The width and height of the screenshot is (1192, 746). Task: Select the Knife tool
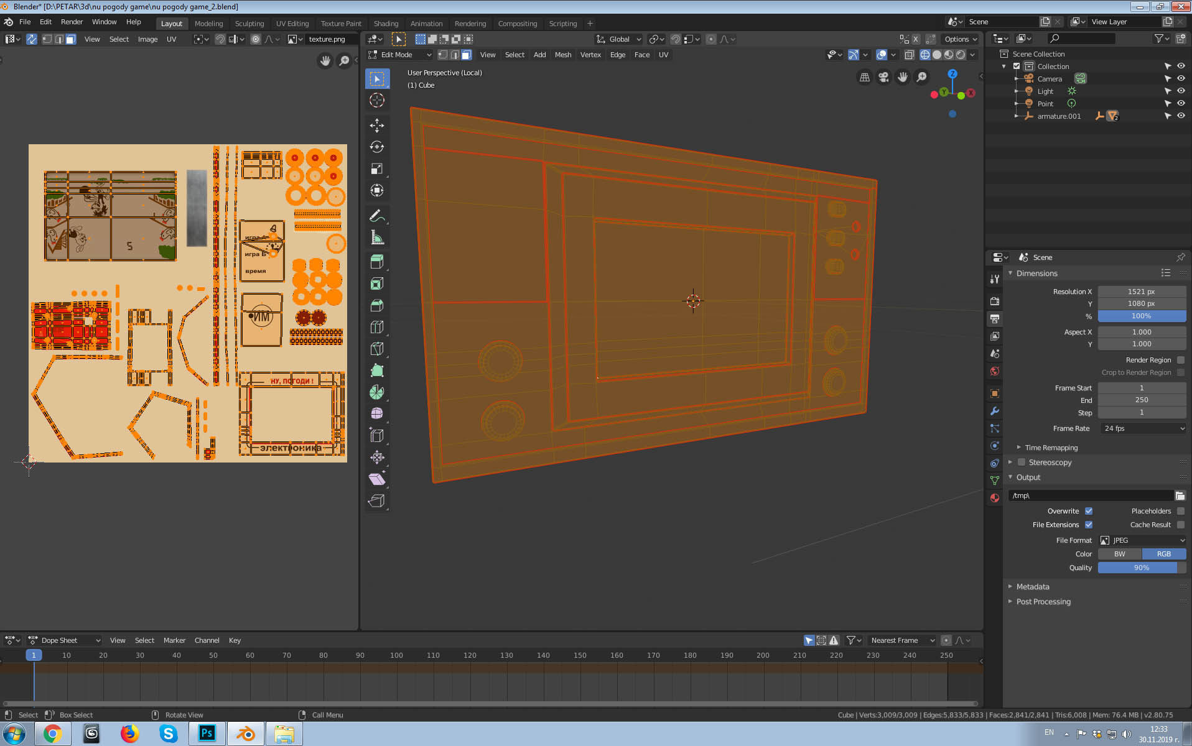click(377, 349)
